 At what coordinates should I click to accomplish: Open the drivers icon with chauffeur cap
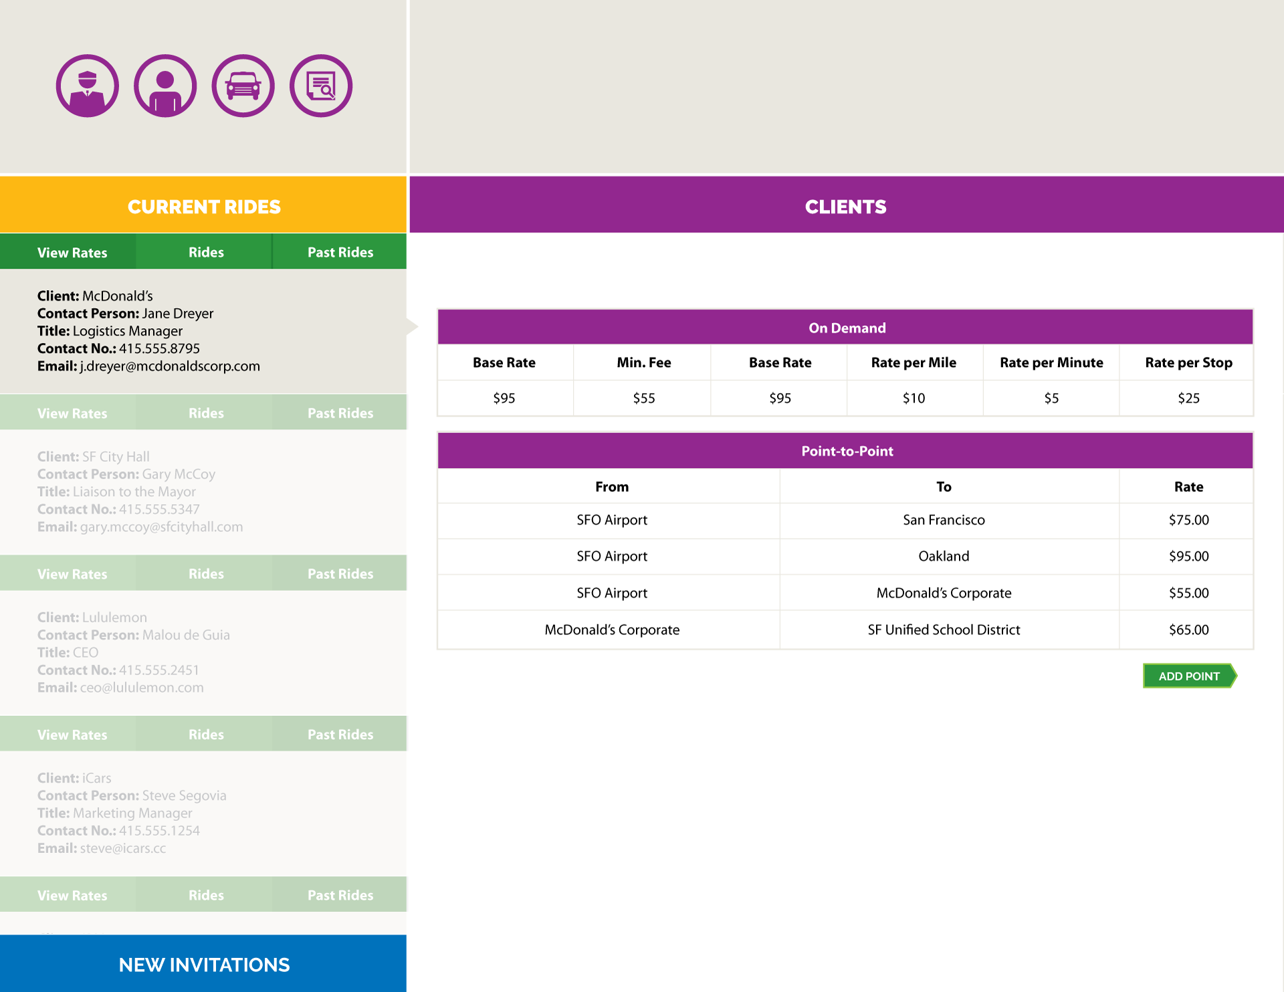pos(88,86)
